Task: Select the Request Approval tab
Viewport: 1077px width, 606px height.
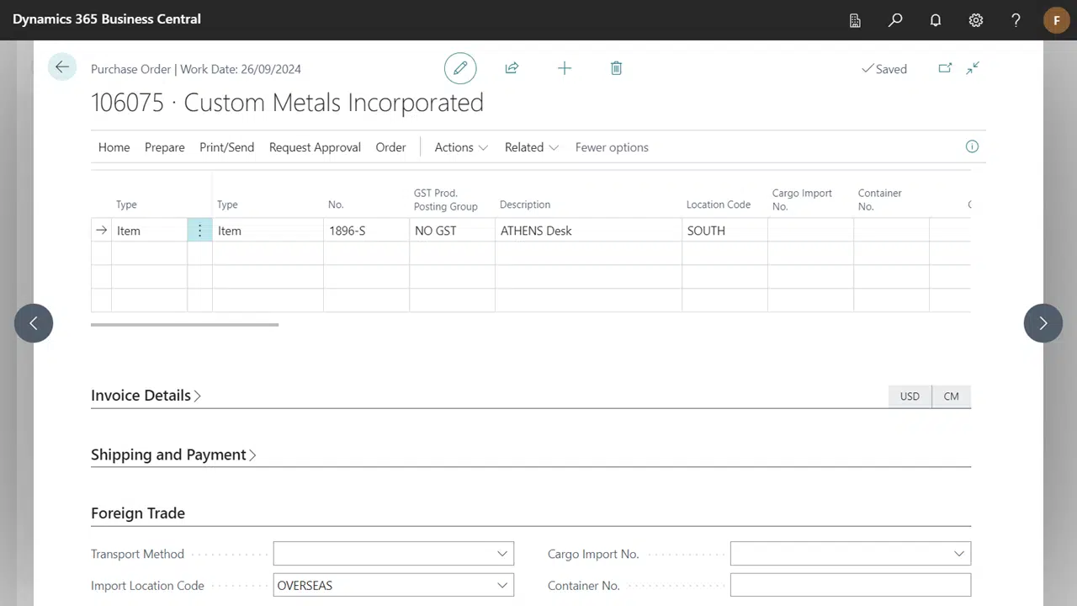Action: [x=315, y=147]
